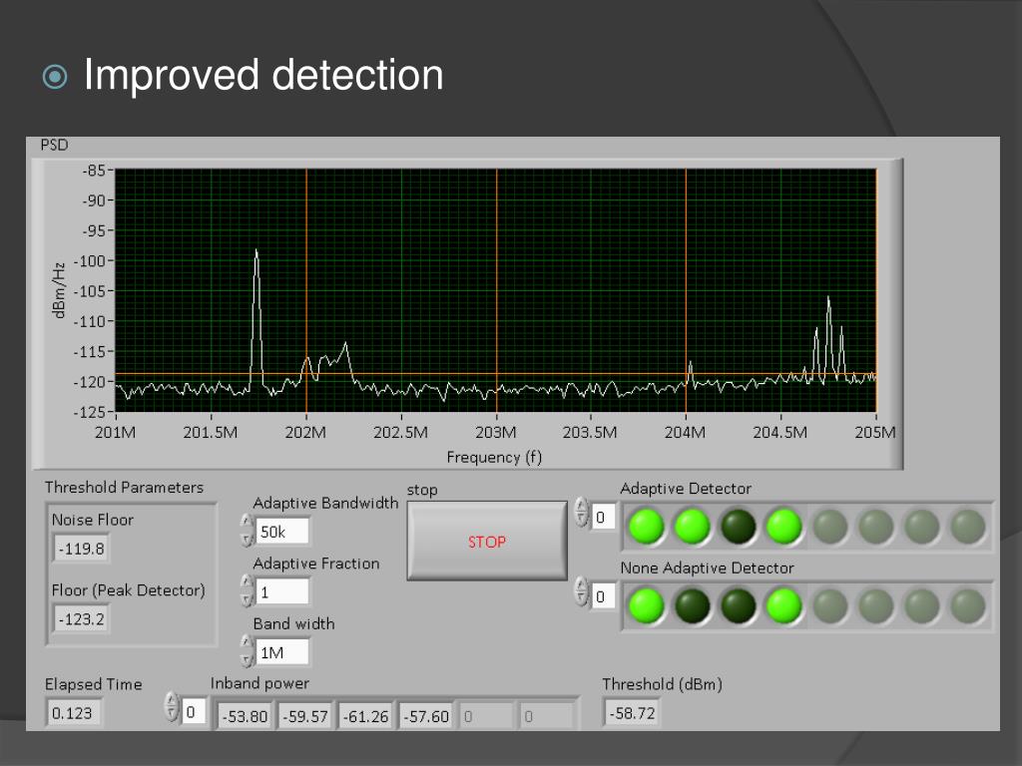Increment Adaptive Detector array index

[582, 506]
